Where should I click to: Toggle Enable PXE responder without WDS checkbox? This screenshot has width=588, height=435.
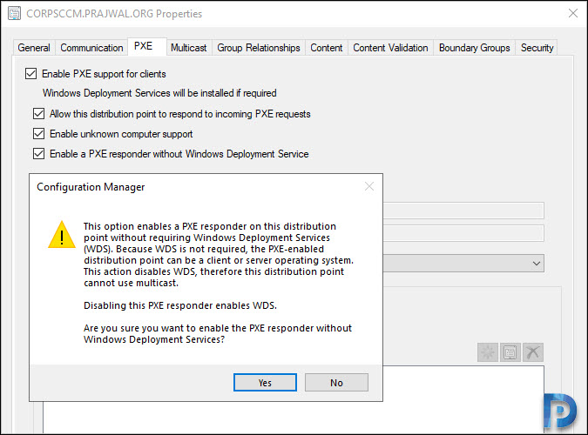39,154
